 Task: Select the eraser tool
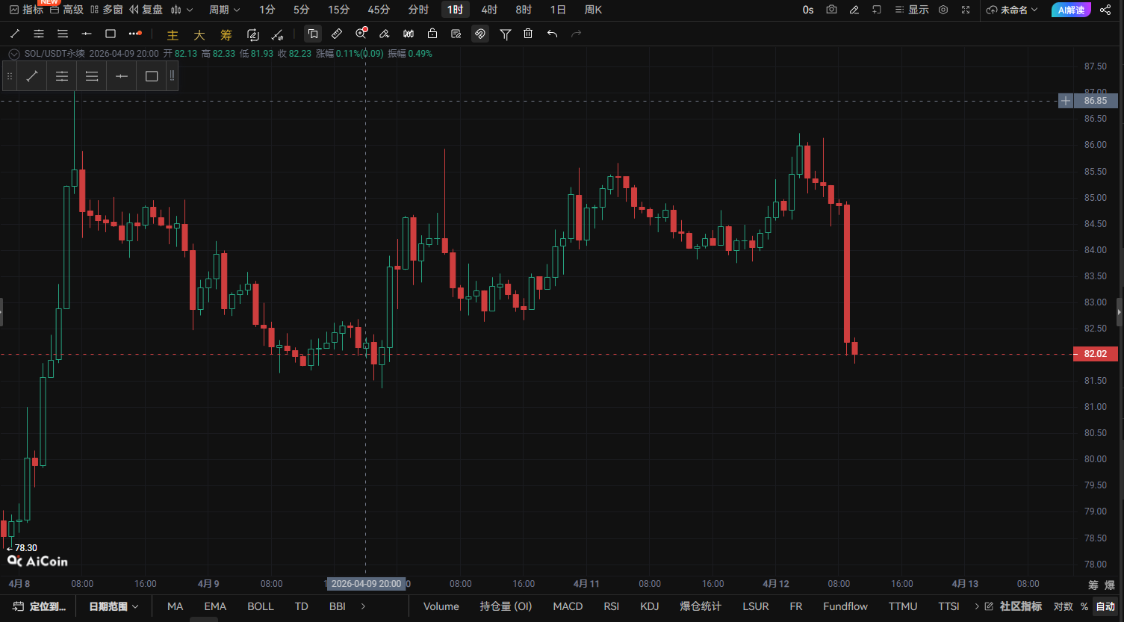tap(385, 34)
